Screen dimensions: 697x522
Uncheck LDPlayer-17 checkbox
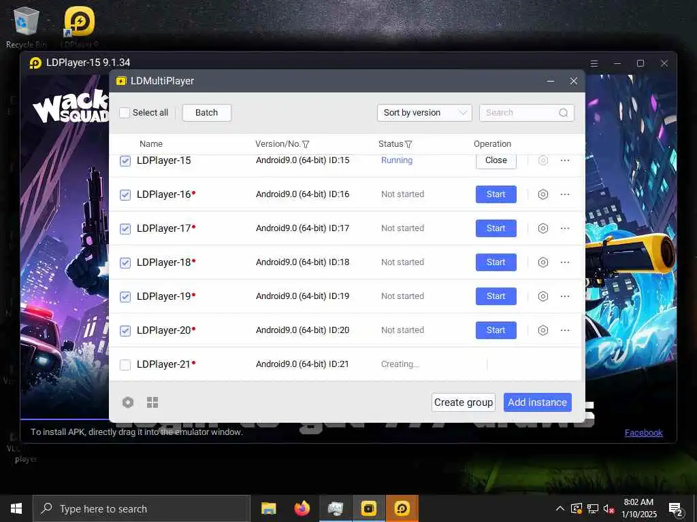point(125,228)
